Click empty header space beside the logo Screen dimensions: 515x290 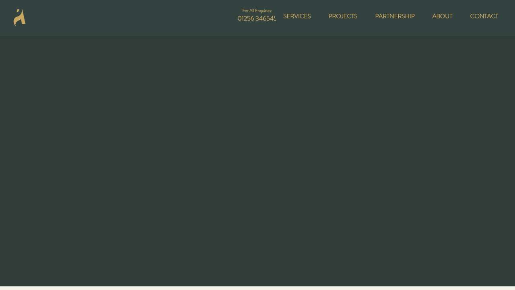point(121,18)
